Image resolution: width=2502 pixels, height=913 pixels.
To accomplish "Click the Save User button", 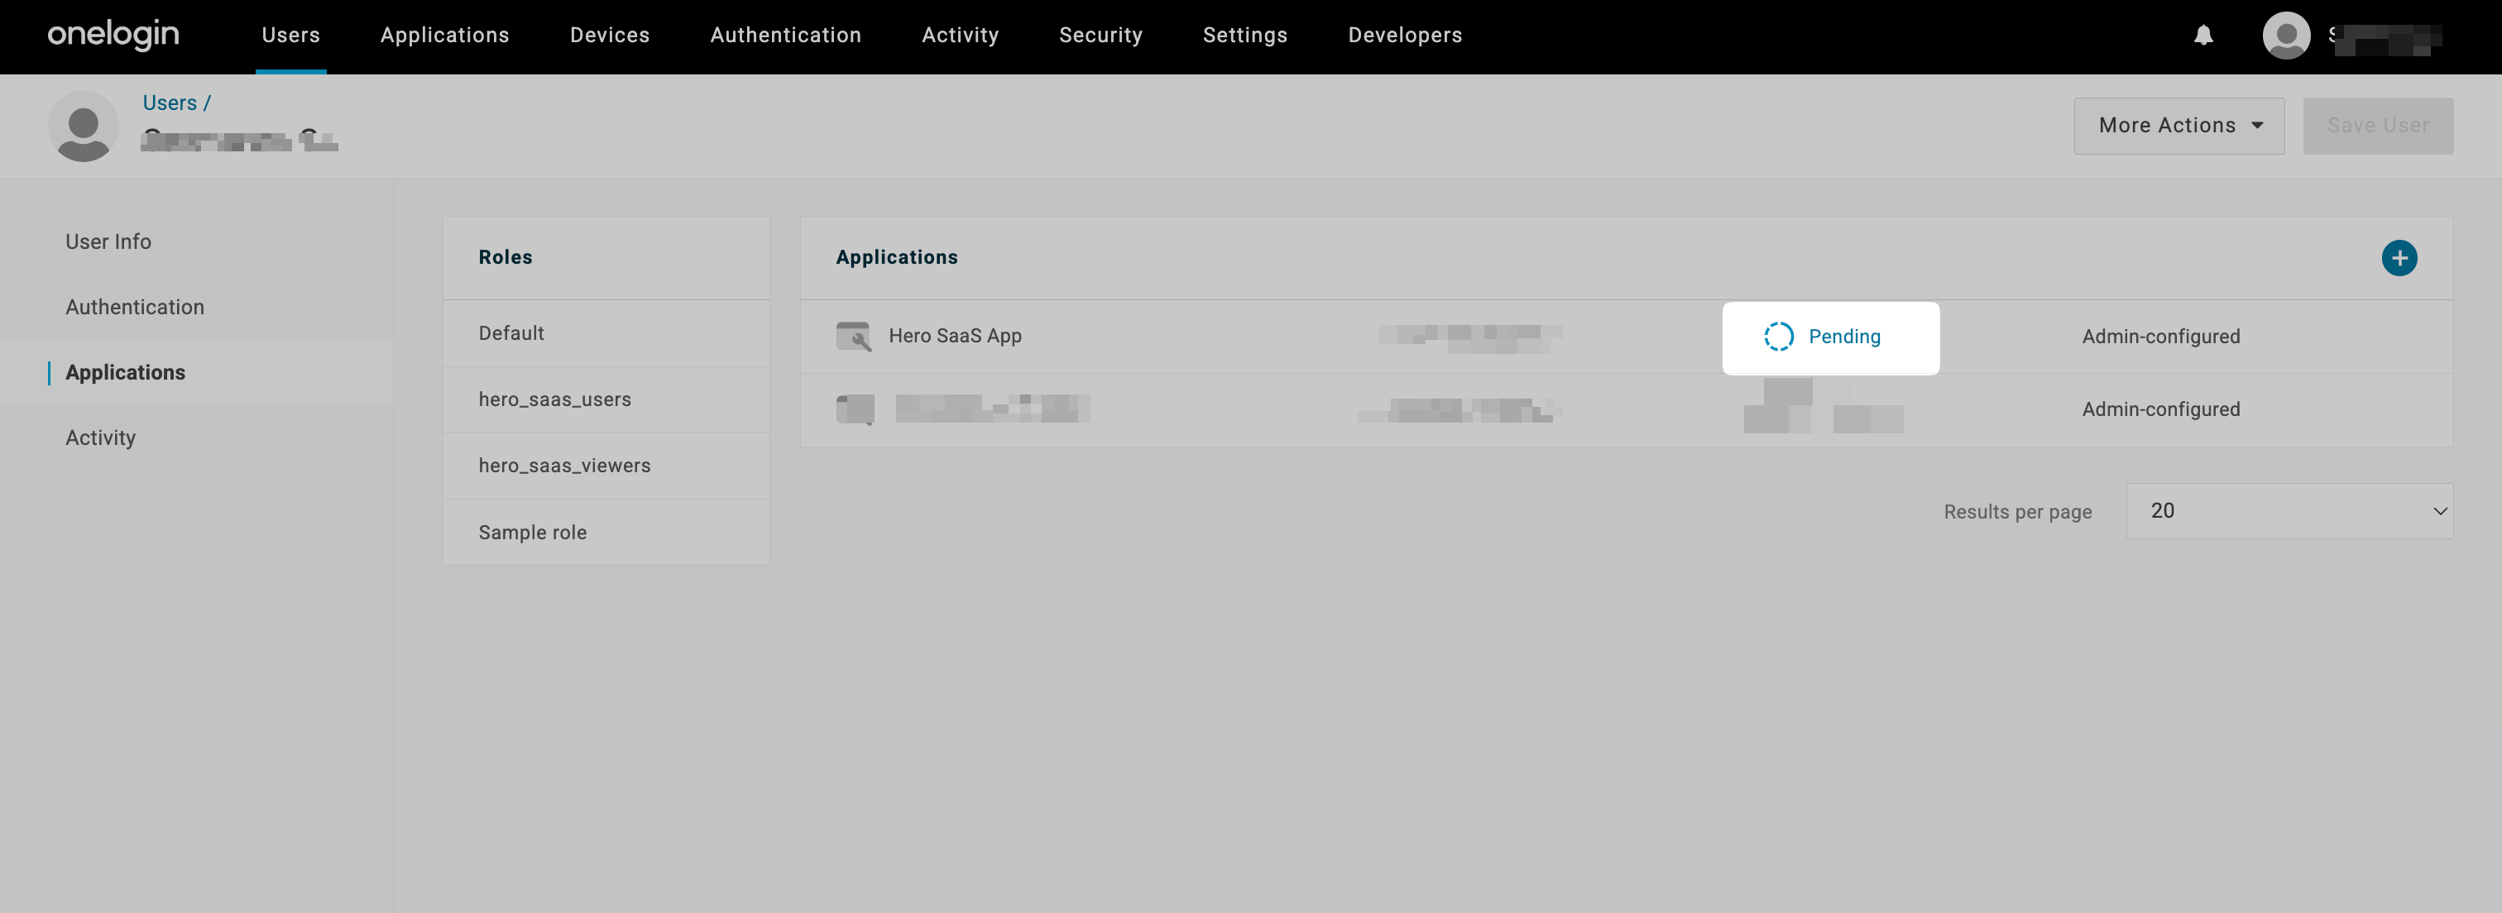I will [2378, 126].
